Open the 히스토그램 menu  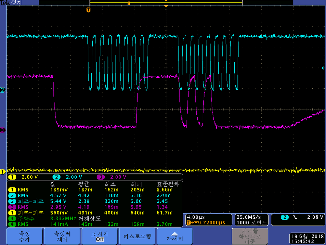(x=137, y=236)
